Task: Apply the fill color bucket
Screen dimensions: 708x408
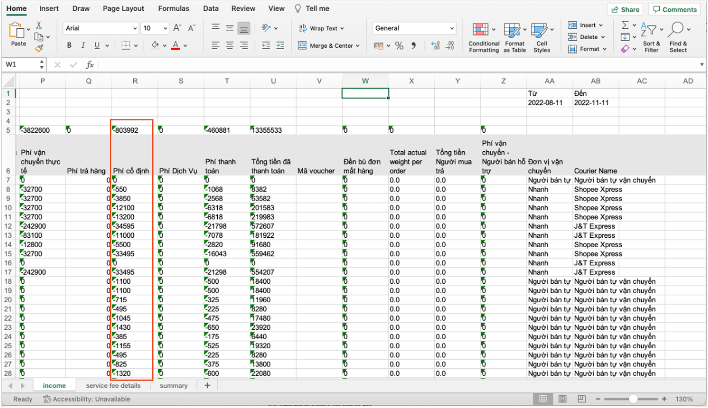Action: pos(155,45)
